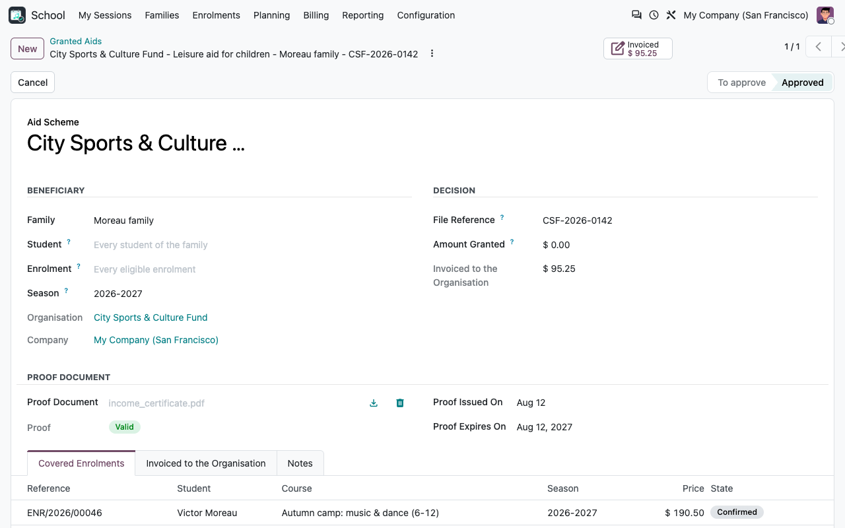
Task: Open the Reporting menu
Action: (x=363, y=15)
